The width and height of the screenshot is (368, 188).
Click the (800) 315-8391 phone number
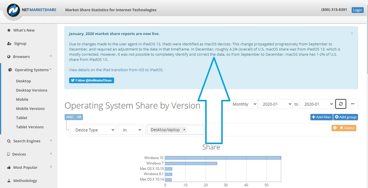pyautogui.click(x=334, y=10)
